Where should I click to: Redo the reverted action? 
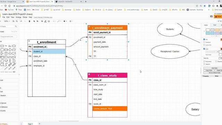point(25,21)
